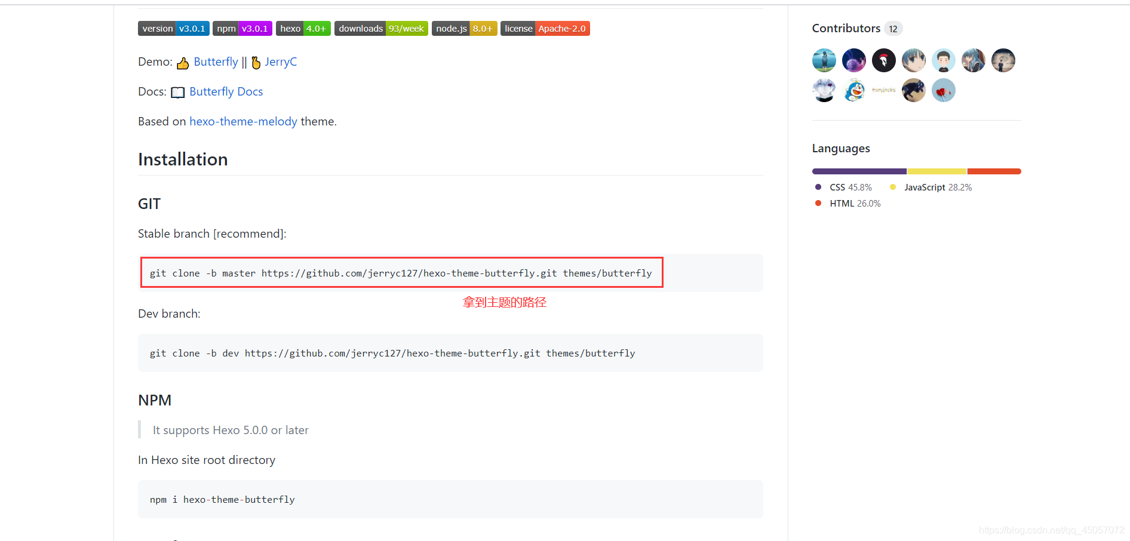The height and width of the screenshot is (541, 1130).
Task: Open the Contributors heading link
Action: pyautogui.click(x=846, y=29)
